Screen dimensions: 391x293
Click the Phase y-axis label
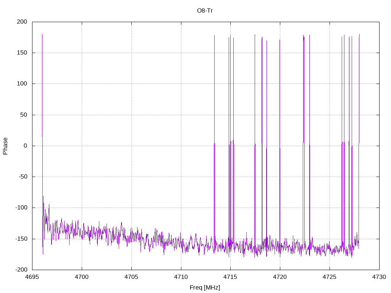tap(5, 146)
